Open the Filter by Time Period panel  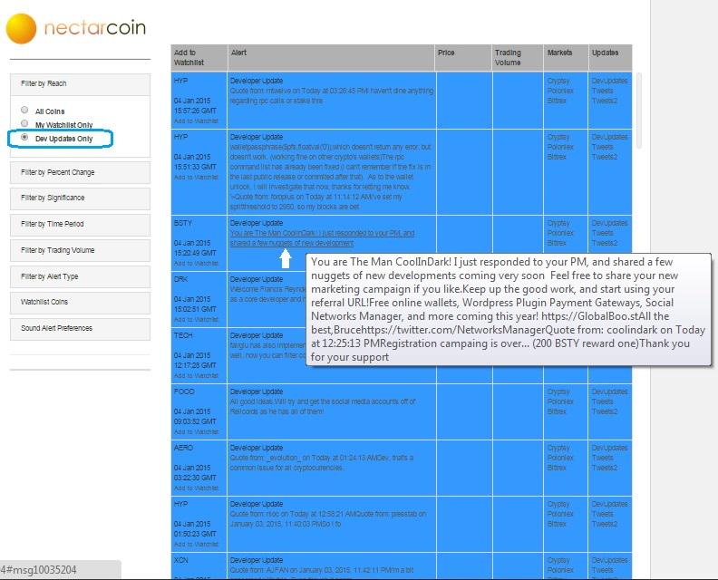coord(80,225)
